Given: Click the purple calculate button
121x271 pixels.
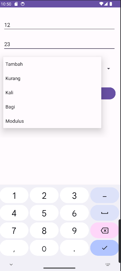Looking at the screenshot, I should 108,93.
